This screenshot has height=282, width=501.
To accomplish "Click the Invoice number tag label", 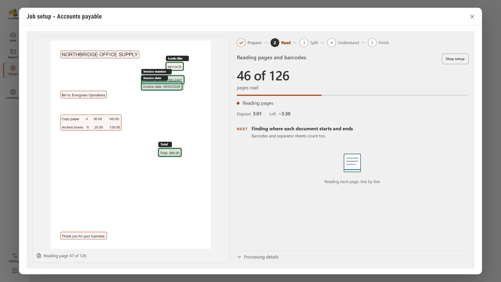I will (156, 72).
